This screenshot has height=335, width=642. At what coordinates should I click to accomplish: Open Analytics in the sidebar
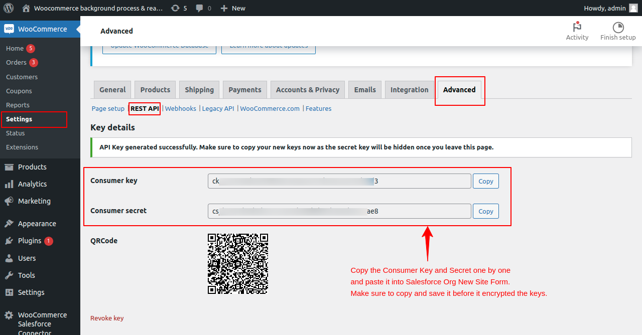32,184
